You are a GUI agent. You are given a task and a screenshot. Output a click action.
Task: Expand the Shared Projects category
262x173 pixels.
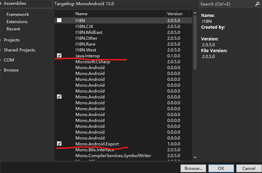(x=1, y=50)
